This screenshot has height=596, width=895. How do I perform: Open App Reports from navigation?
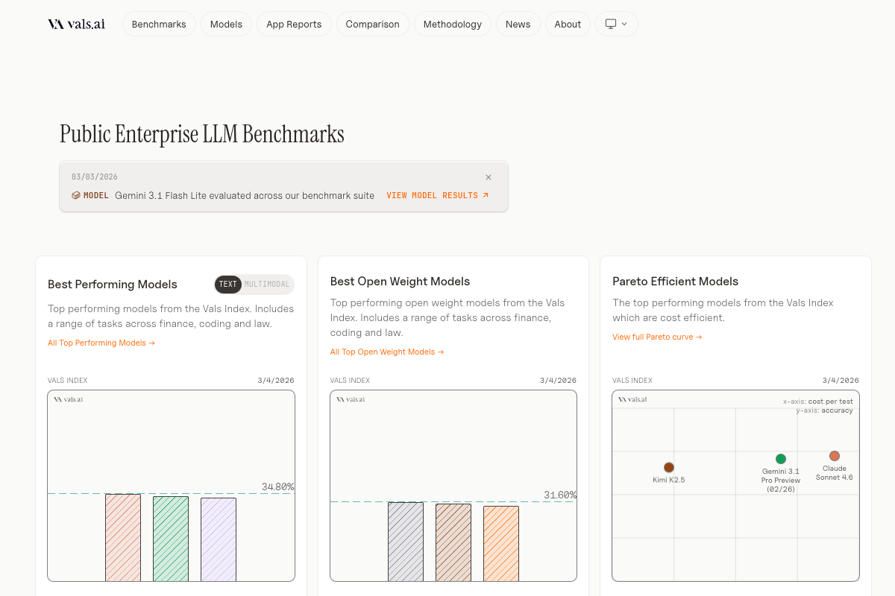(x=294, y=24)
